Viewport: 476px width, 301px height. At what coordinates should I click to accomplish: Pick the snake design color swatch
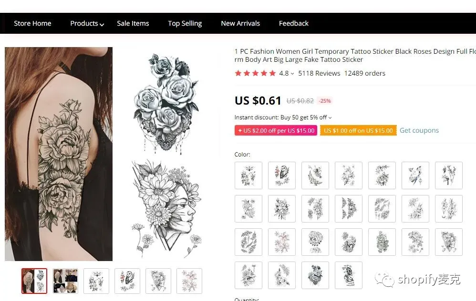[348, 275]
